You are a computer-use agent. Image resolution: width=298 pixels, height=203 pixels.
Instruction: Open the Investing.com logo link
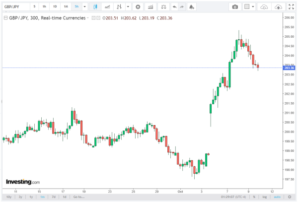coord(22,182)
